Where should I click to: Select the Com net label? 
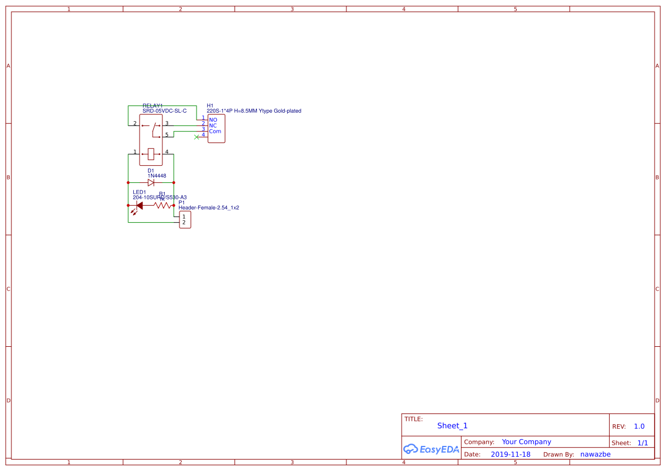216,131
